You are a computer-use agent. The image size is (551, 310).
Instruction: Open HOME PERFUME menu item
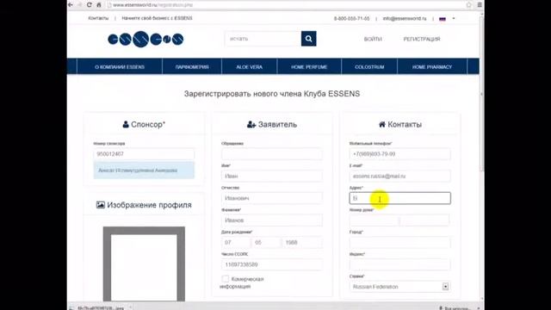click(x=309, y=67)
